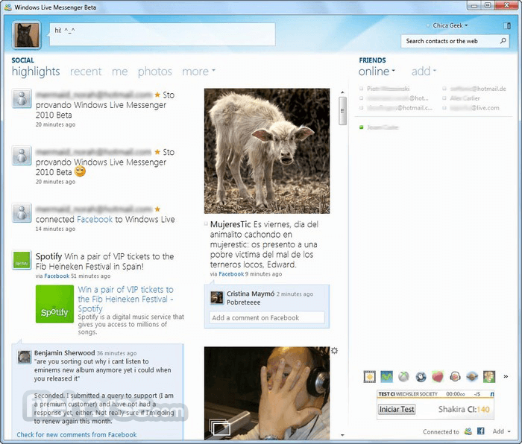Screen dimensions: 522x444
Task: Click star icon of the first 'Sto provando' post
Action: 157,95
